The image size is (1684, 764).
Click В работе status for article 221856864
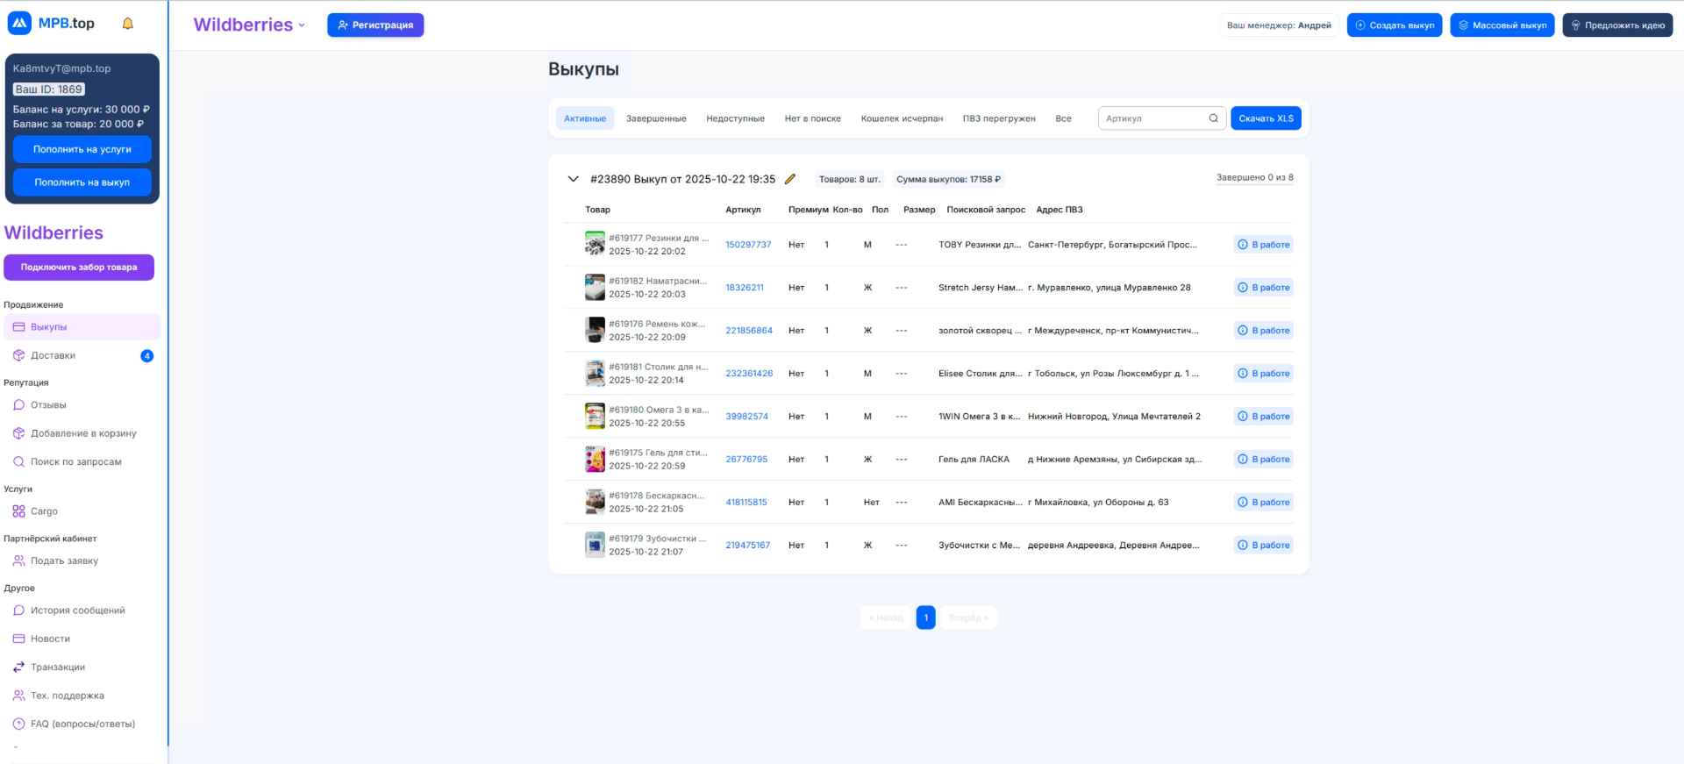1263,331
